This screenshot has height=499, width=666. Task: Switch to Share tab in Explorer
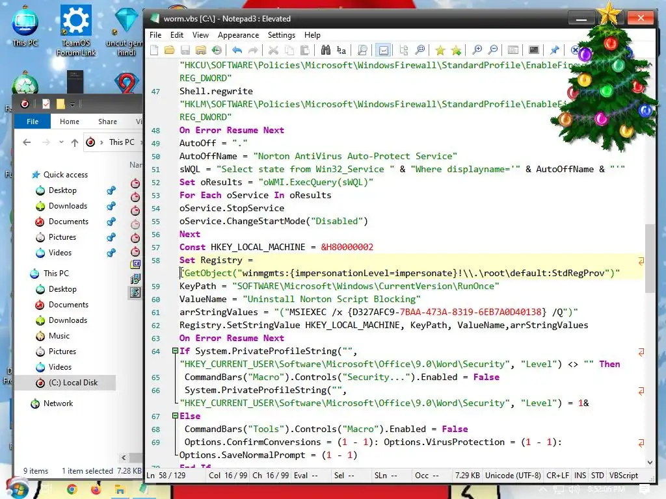pos(107,122)
